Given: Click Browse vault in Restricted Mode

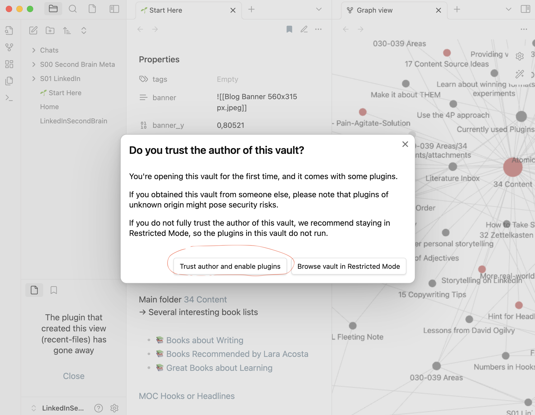Looking at the screenshot, I should (x=348, y=266).
